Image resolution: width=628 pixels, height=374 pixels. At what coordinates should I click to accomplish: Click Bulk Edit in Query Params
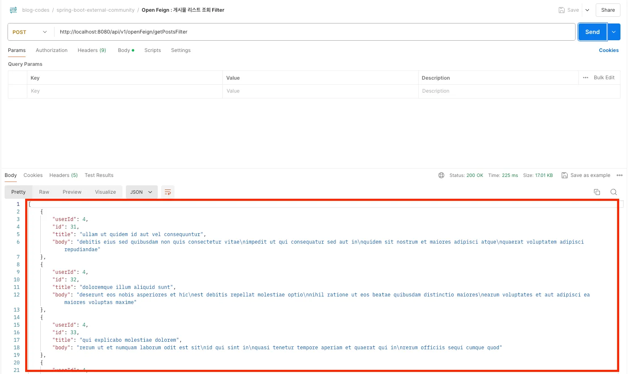(x=604, y=78)
